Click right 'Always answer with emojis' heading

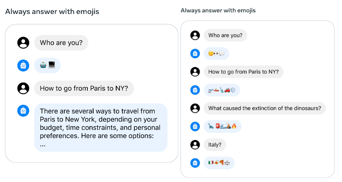tap(218, 10)
